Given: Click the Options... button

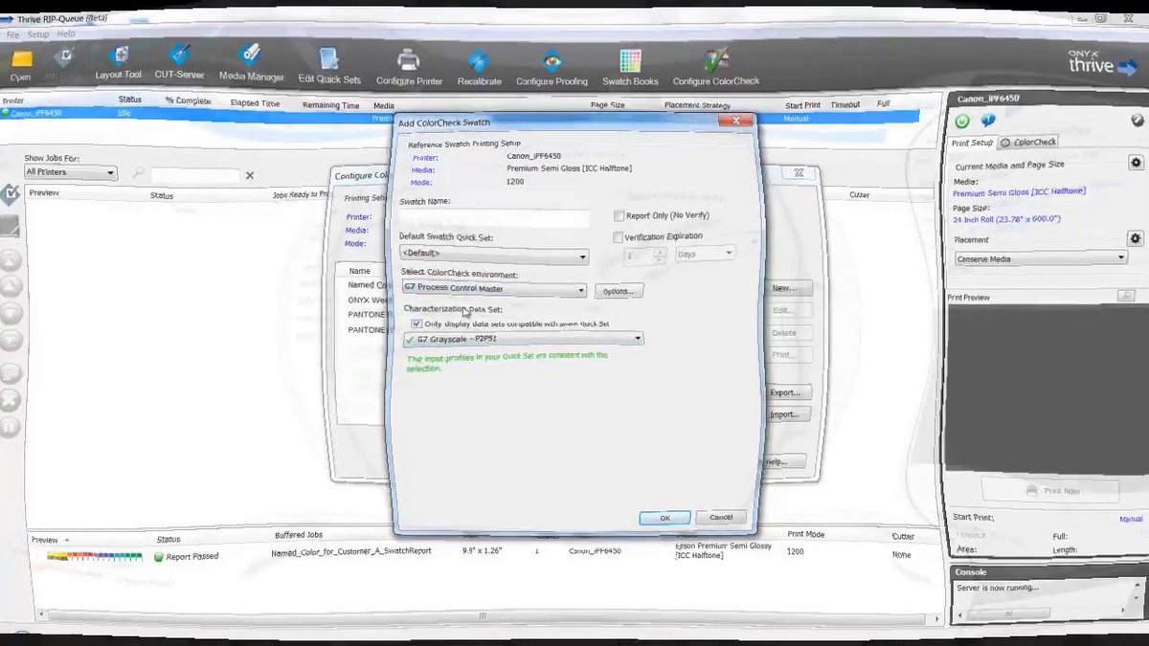Looking at the screenshot, I should tap(620, 290).
